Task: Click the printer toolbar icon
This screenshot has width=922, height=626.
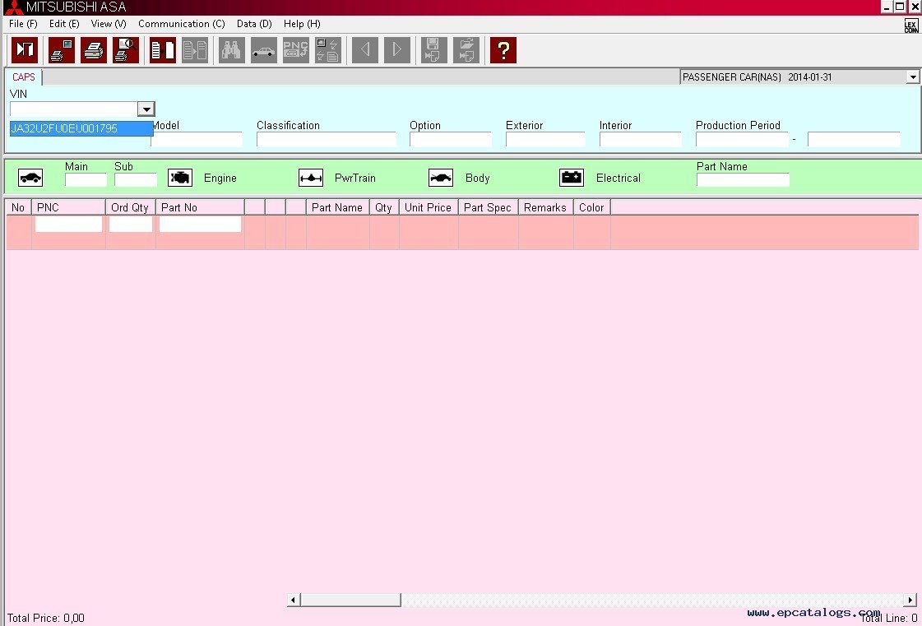Action: (94, 50)
